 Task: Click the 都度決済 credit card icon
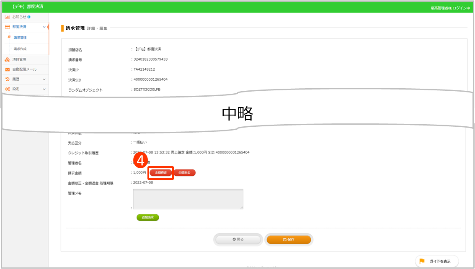tap(7, 27)
